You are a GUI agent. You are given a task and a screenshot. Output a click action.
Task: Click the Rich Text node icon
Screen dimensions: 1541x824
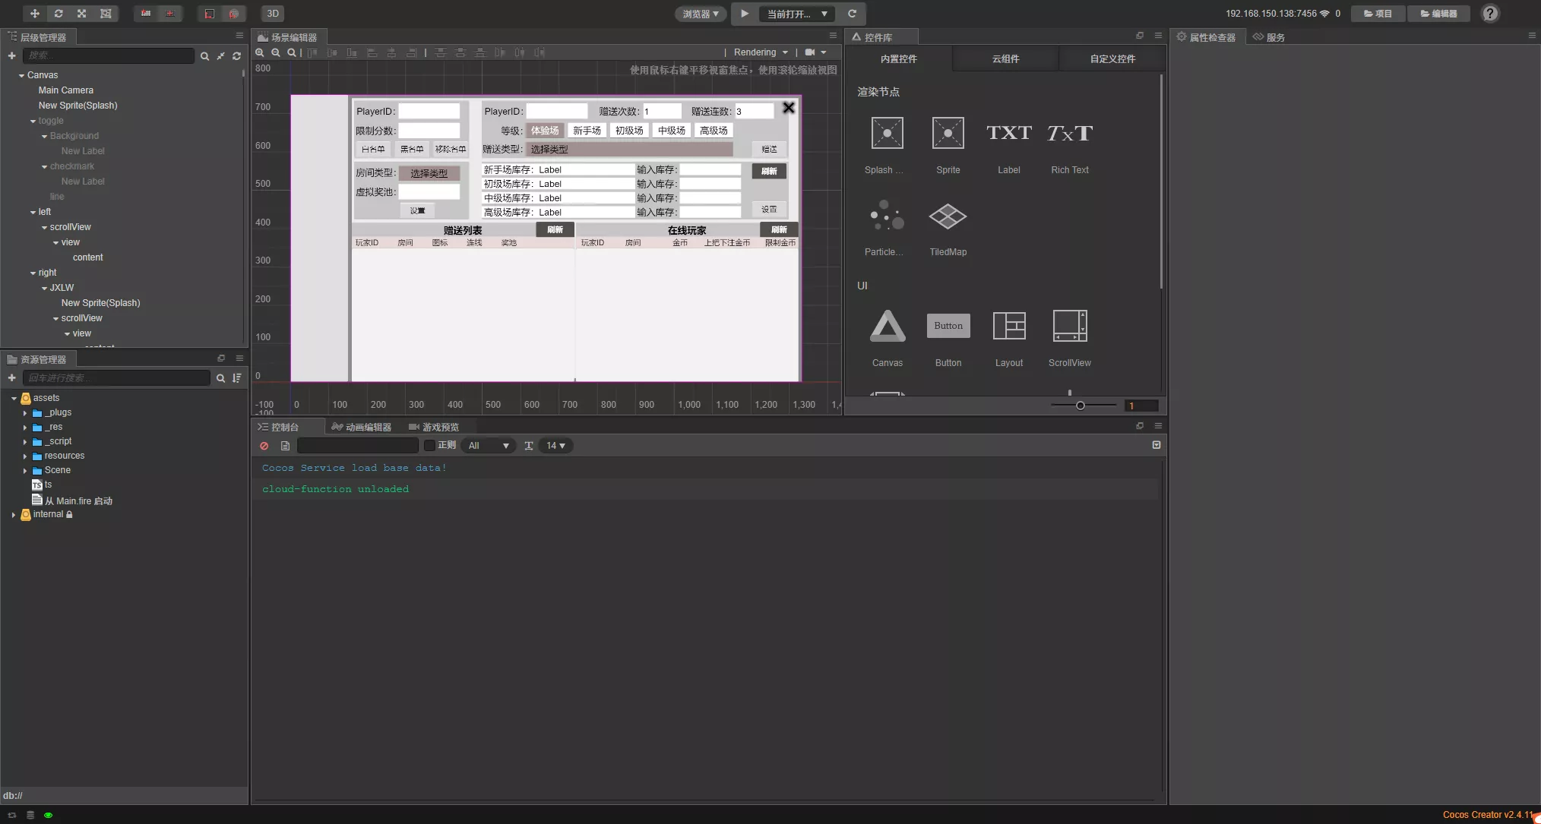[1069, 134]
